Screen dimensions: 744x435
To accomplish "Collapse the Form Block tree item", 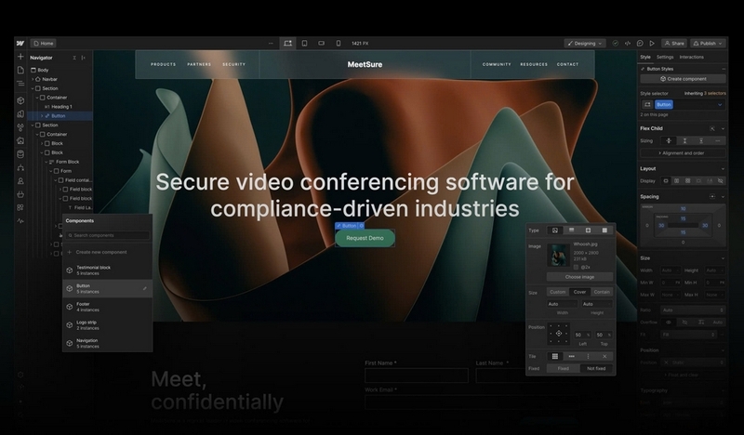I will (46, 162).
